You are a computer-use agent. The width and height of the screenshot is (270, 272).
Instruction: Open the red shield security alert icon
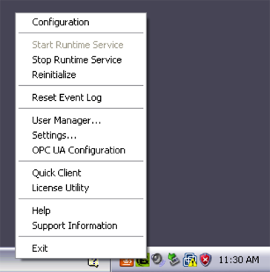[205, 260]
